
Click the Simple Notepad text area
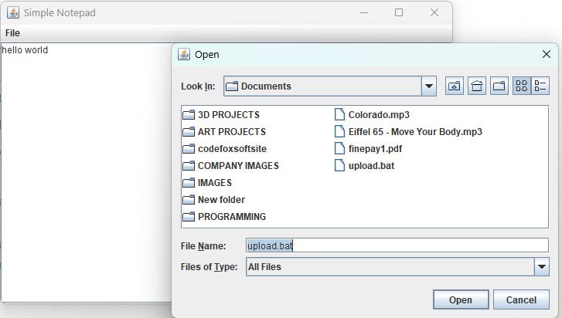86,173
